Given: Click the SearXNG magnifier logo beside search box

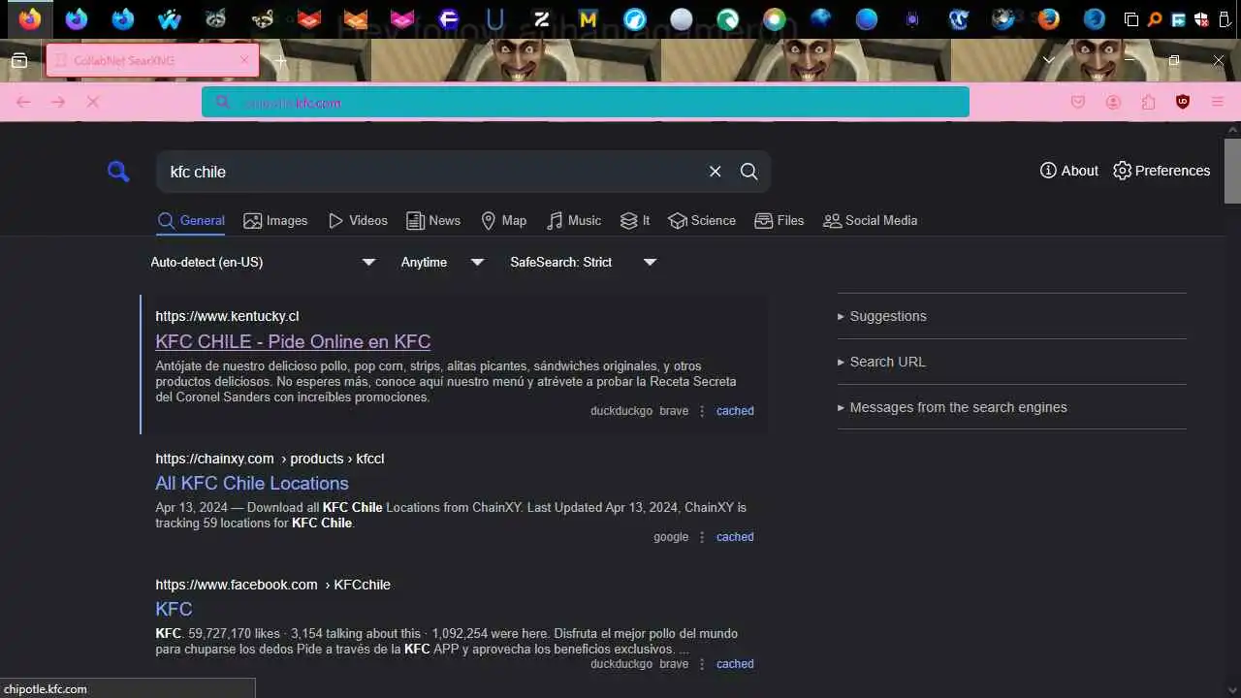Looking at the screenshot, I should click(x=118, y=173).
